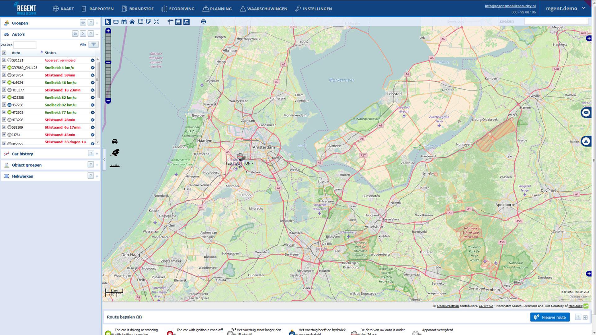Click the car icon on map left edge
This screenshot has width=596, height=335.
coord(115,141)
